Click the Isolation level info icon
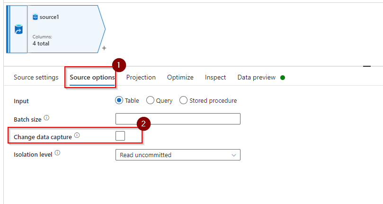The height and width of the screenshot is (204, 383). coord(57,153)
